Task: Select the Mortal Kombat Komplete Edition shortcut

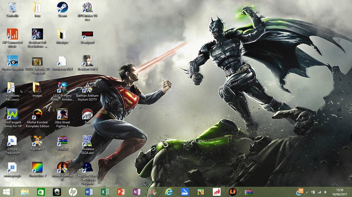Action: [x=37, y=118]
